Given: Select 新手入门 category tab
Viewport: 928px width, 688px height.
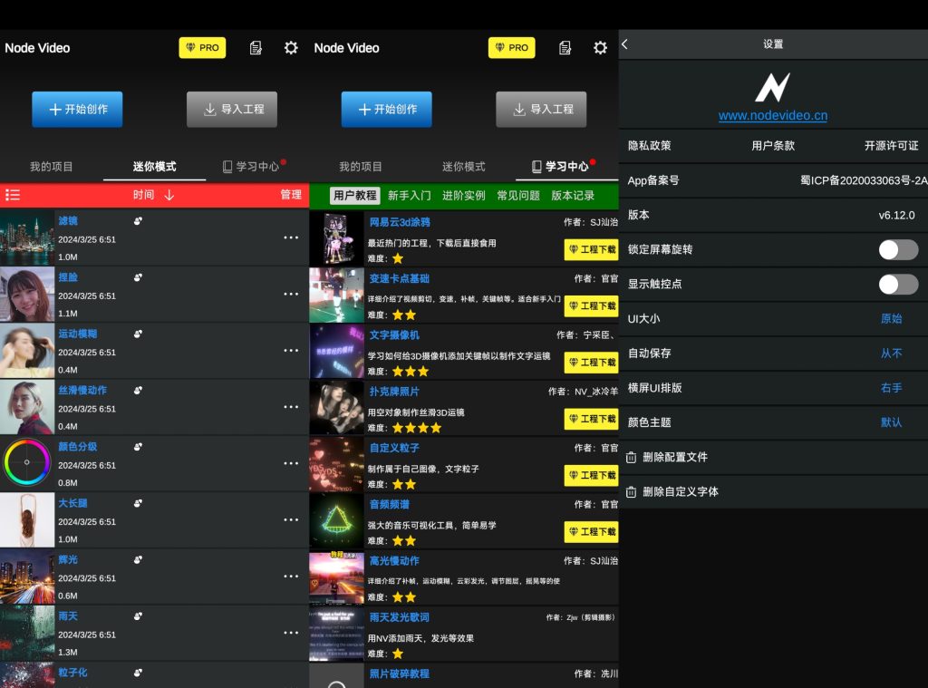Looking at the screenshot, I should coord(410,196).
